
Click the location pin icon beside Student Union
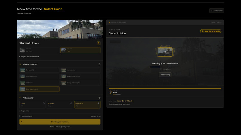click(98, 43)
